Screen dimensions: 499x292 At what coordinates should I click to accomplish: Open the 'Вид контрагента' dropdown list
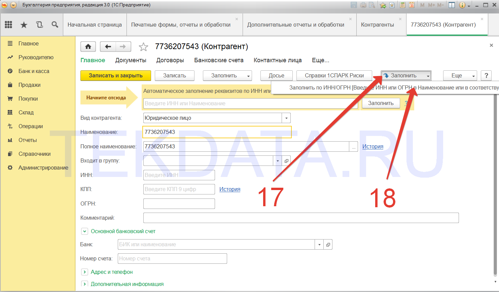click(x=286, y=118)
